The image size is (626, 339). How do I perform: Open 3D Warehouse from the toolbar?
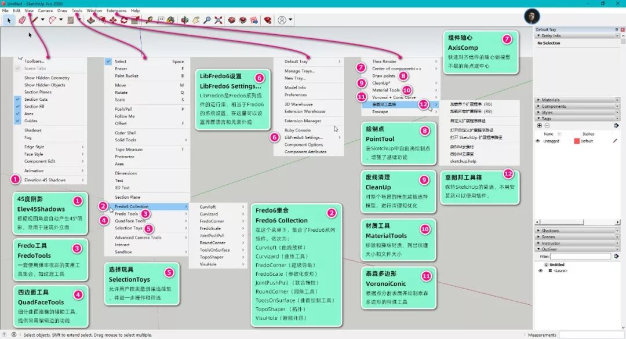231,20
